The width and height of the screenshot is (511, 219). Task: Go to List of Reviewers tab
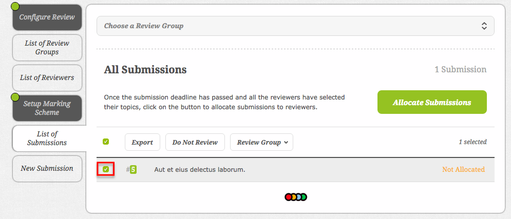47,78
